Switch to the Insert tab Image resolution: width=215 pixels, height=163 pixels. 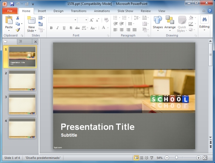click(42, 11)
